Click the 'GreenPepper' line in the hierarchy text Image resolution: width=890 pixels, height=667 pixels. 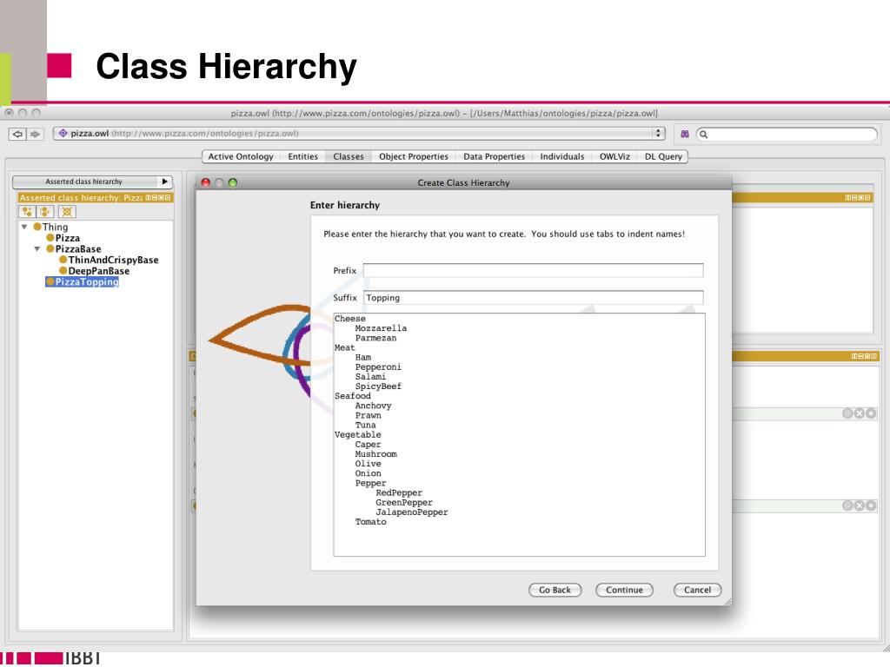(x=404, y=503)
